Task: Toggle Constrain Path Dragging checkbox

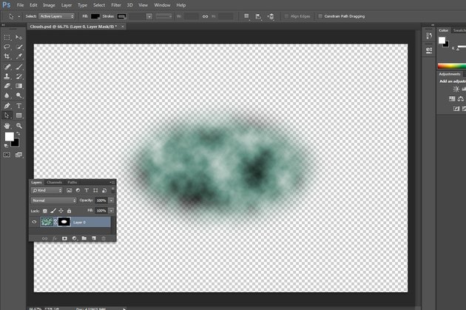Action: pyautogui.click(x=320, y=16)
